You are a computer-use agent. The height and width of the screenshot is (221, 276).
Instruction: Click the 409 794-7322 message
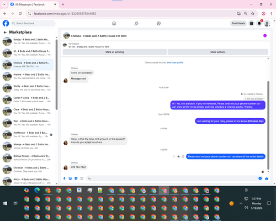(78, 167)
